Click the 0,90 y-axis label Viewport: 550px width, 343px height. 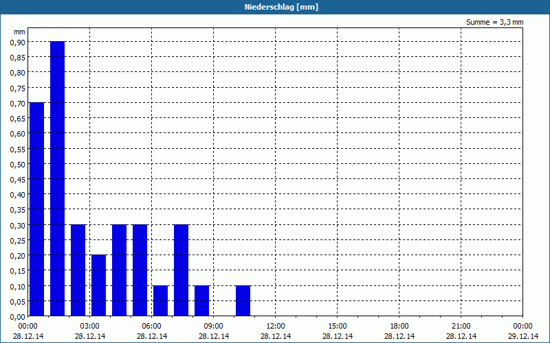18,42
